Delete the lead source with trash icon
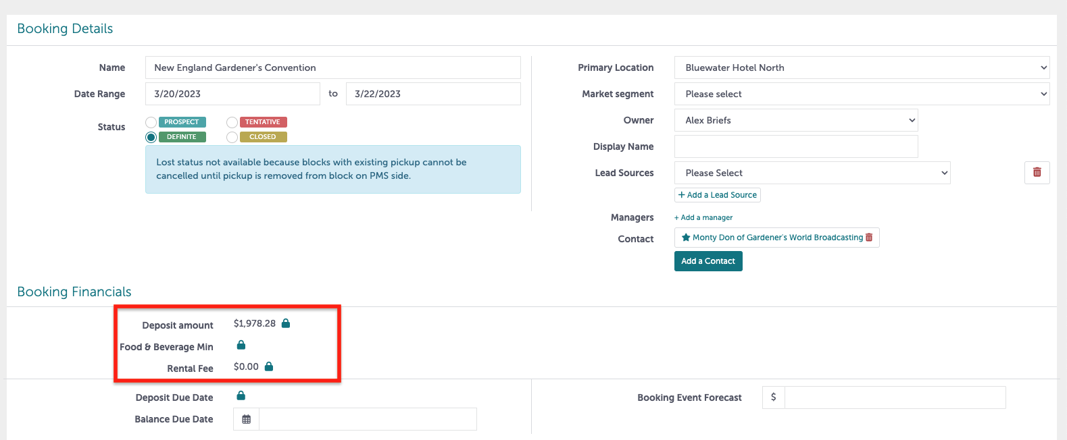Viewport: 1067px width, 440px height. point(1037,173)
